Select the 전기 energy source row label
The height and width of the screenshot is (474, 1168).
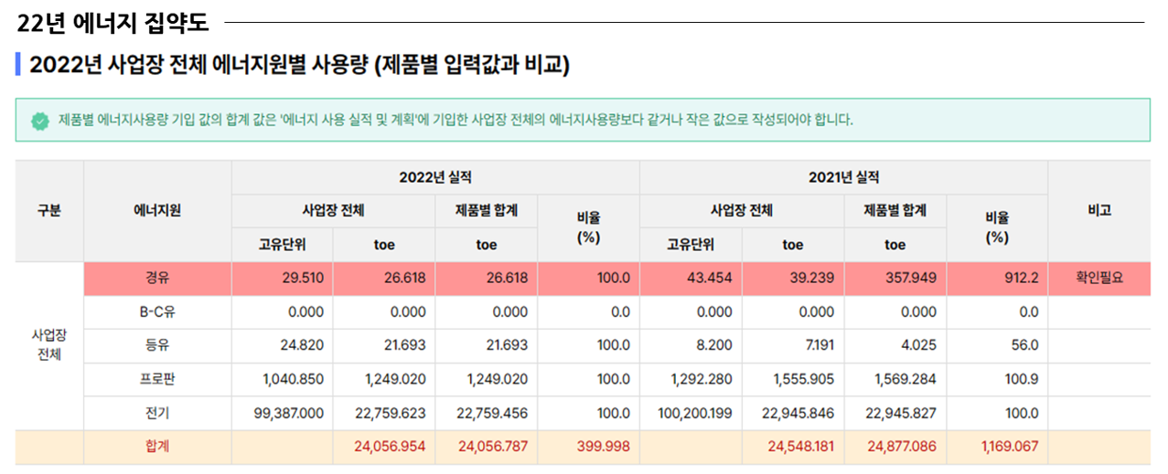pos(156,413)
